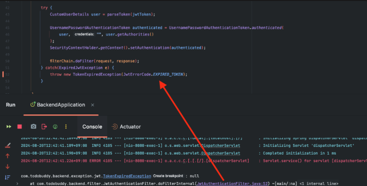This screenshot has height=186, width=367.
Task: Click the first DispatcherServlet link in the log
Action: [221, 145]
